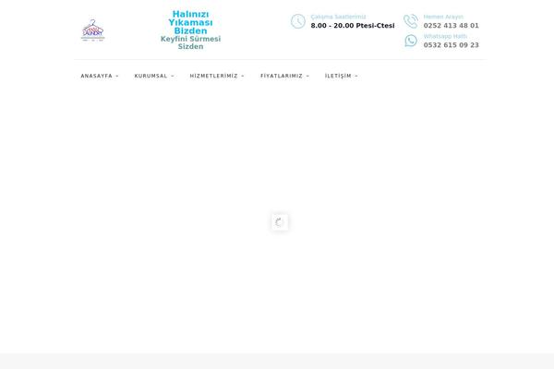554x369 pixels.
Task: Click the 'Keyfini Sürmesi Sizden' text
Action: 190,42
